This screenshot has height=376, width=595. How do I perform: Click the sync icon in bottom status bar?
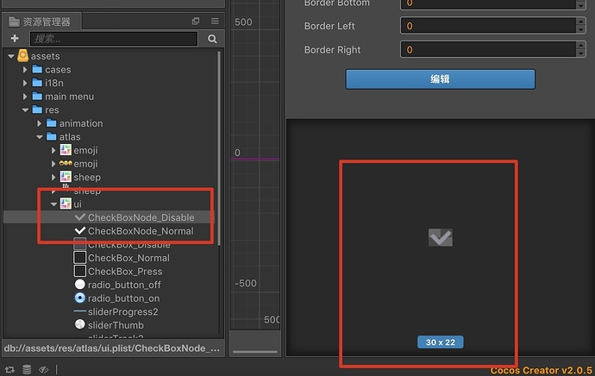(x=9, y=370)
